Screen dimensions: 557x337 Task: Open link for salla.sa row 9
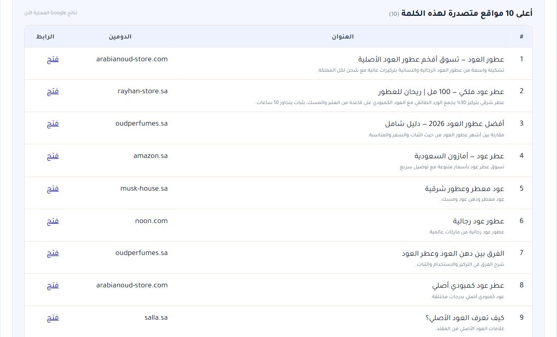tap(53, 318)
